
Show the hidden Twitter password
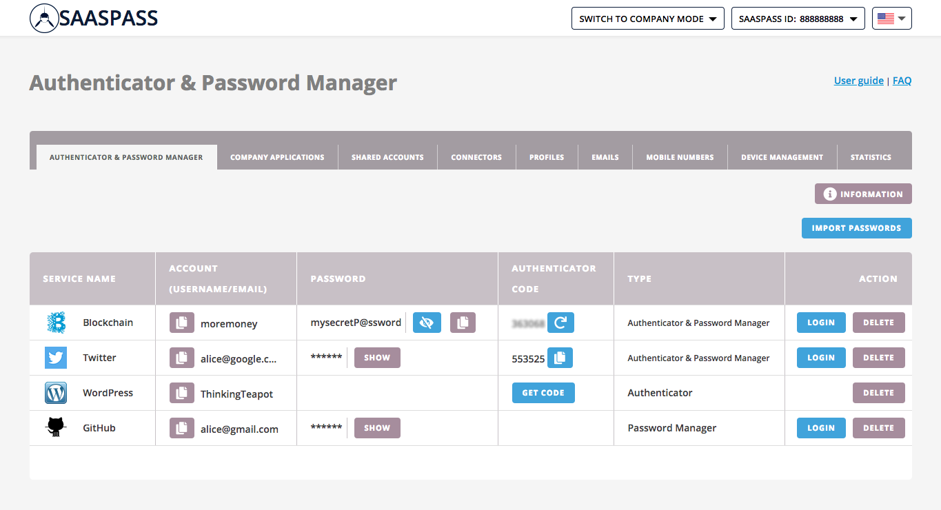point(377,358)
